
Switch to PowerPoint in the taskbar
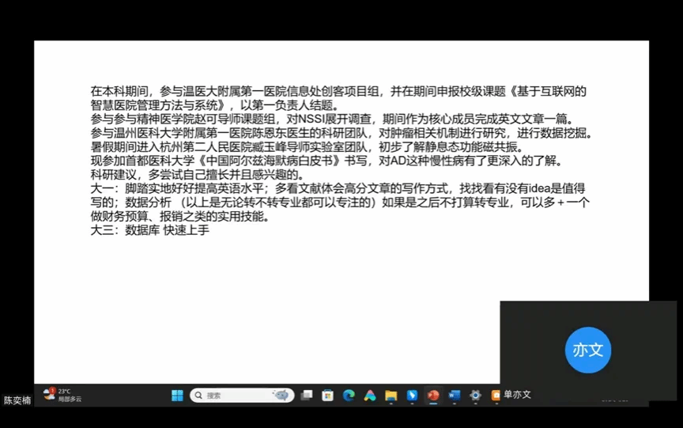(433, 395)
